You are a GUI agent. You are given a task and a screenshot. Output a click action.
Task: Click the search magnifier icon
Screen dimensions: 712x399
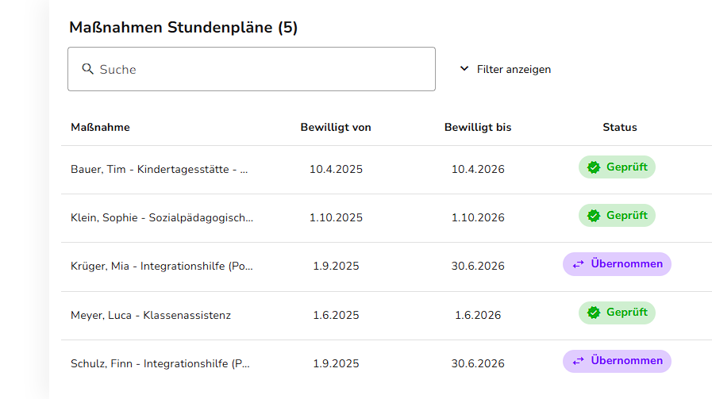[x=88, y=69]
